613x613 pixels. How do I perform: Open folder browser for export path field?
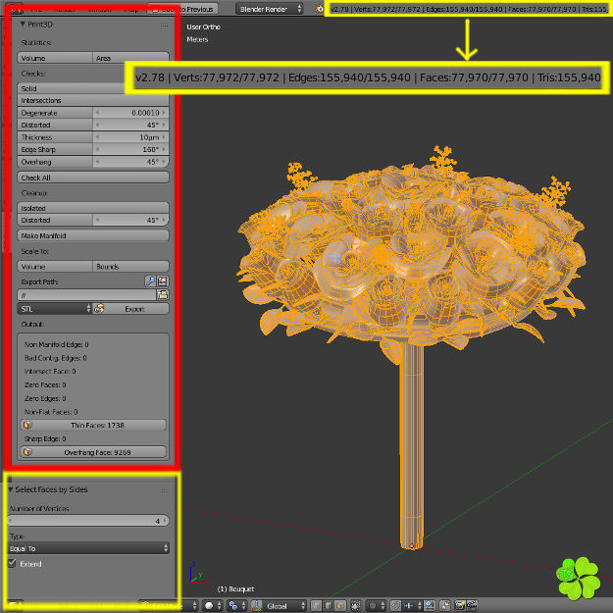pyautogui.click(x=163, y=295)
